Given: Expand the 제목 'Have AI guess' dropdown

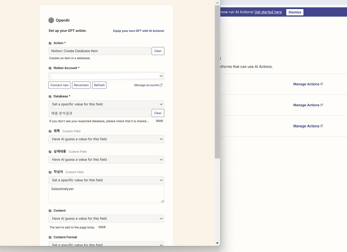Looking at the screenshot, I should (106, 139).
